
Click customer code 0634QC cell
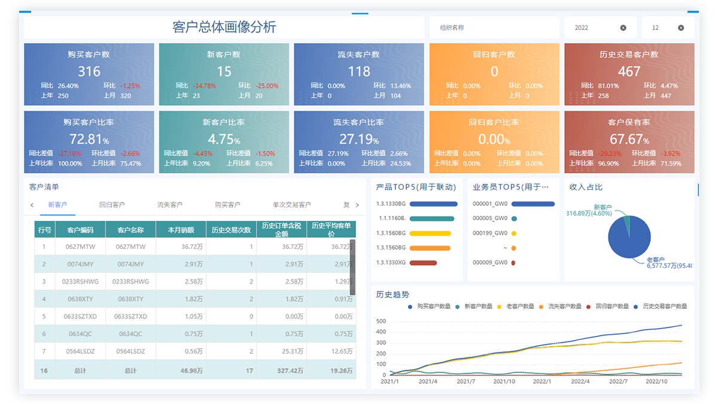[x=80, y=334]
